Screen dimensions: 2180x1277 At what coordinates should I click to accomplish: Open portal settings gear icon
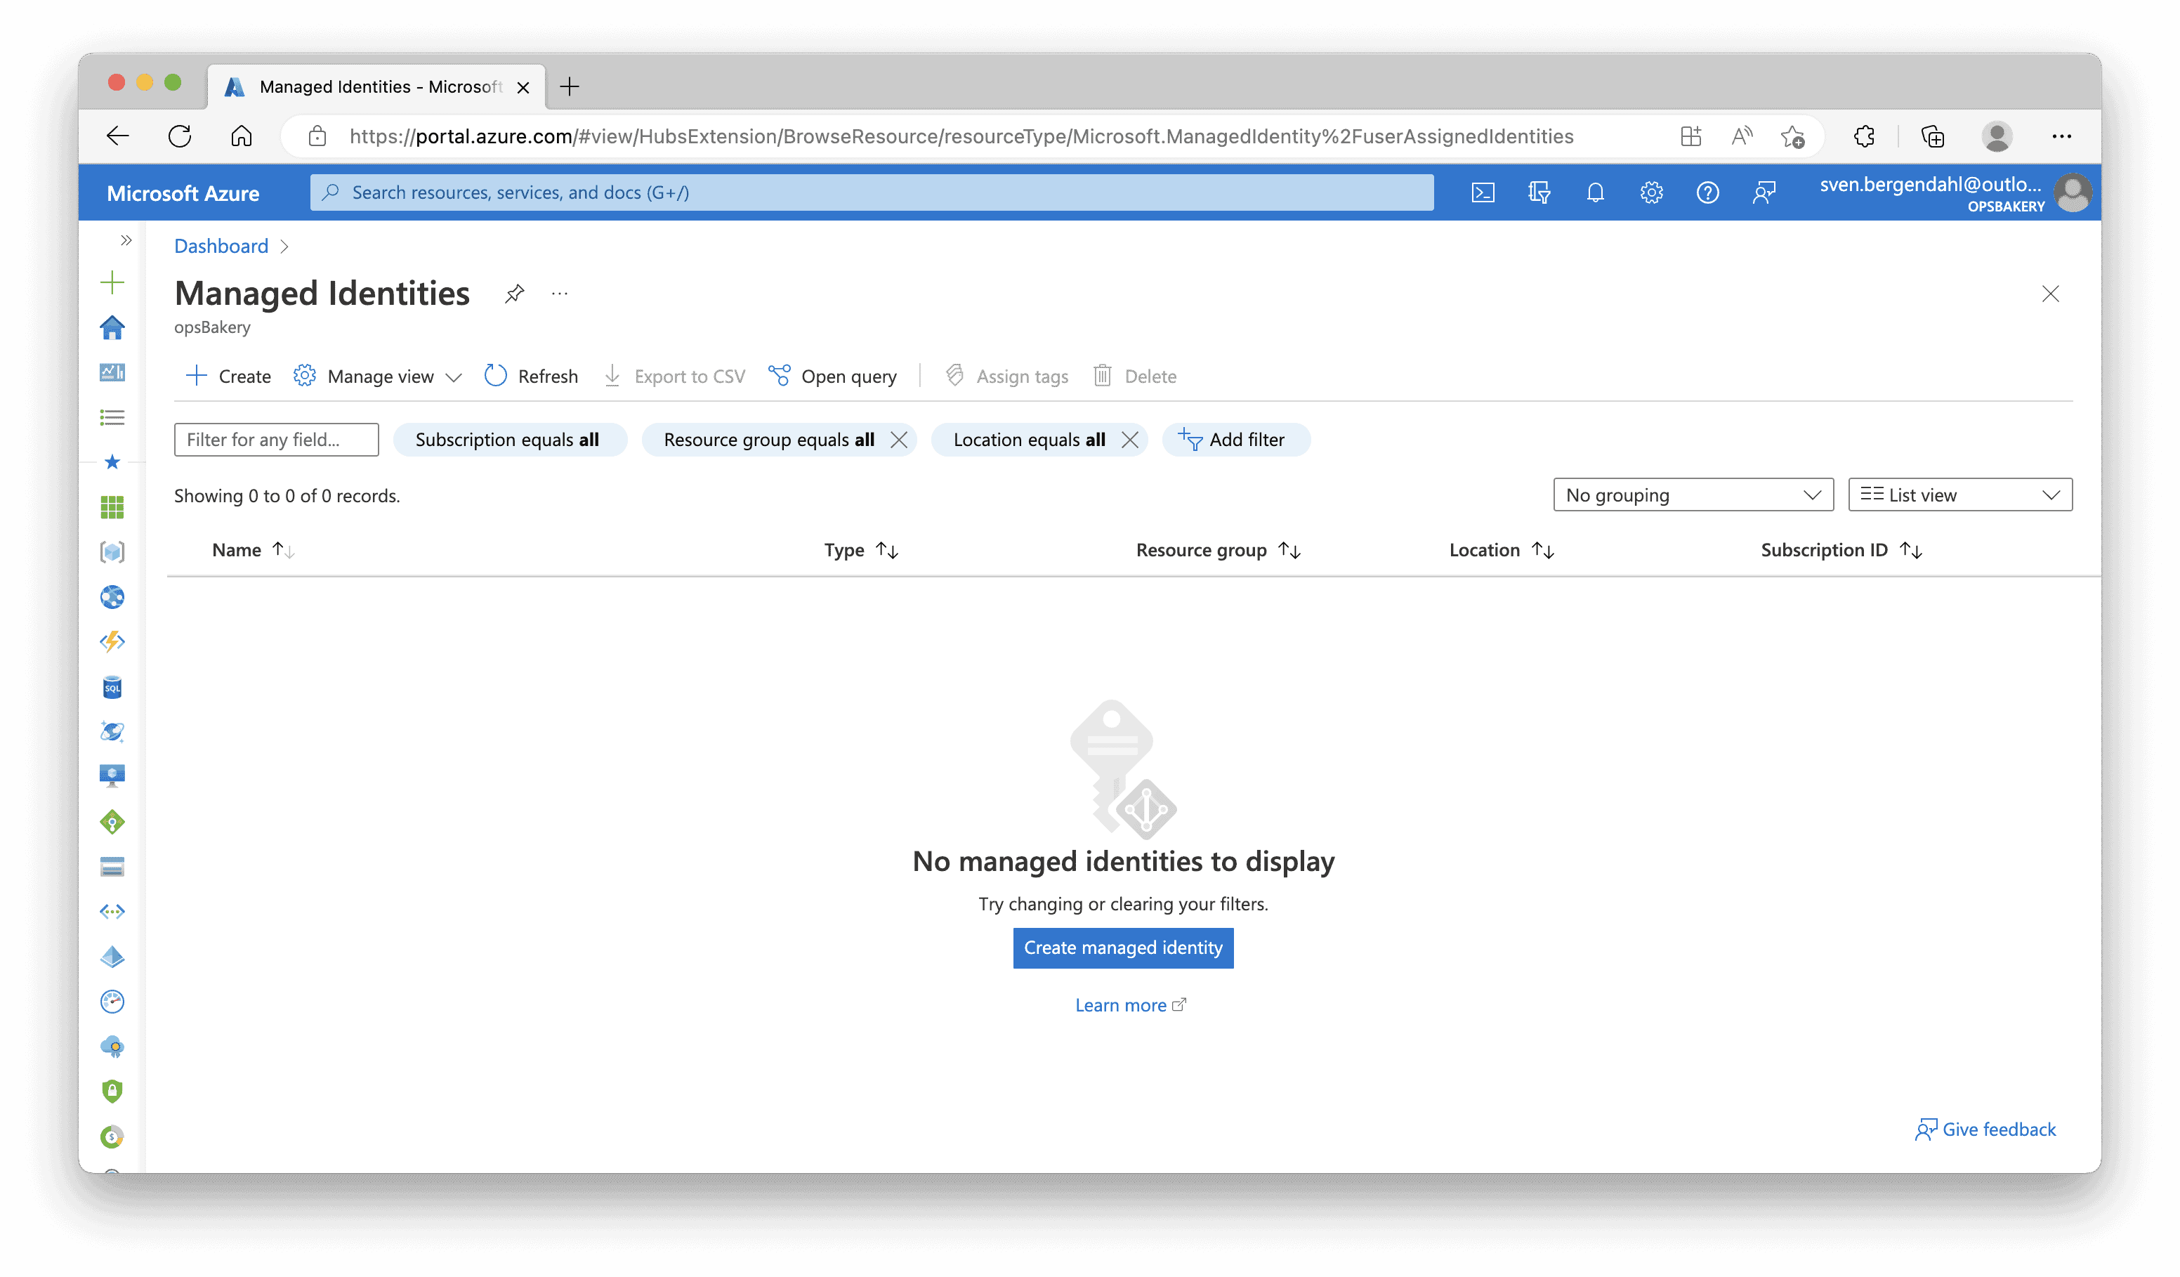coord(1650,192)
